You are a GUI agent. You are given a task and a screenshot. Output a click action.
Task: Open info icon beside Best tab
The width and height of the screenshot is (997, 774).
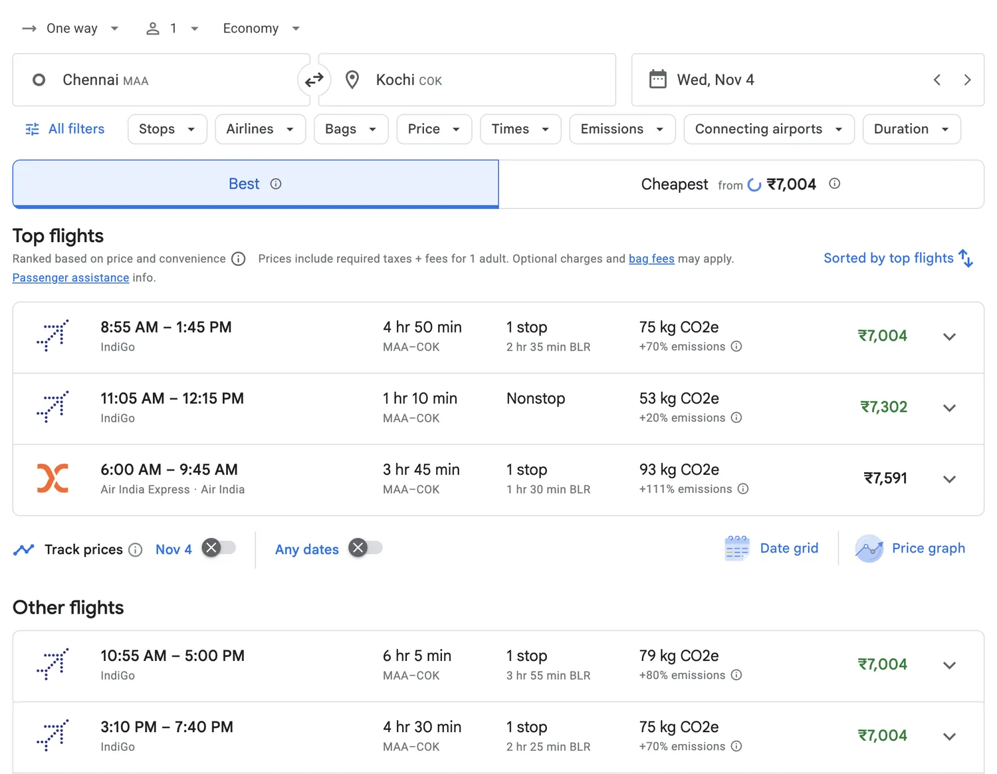pyautogui.click(x=276, y=184)
